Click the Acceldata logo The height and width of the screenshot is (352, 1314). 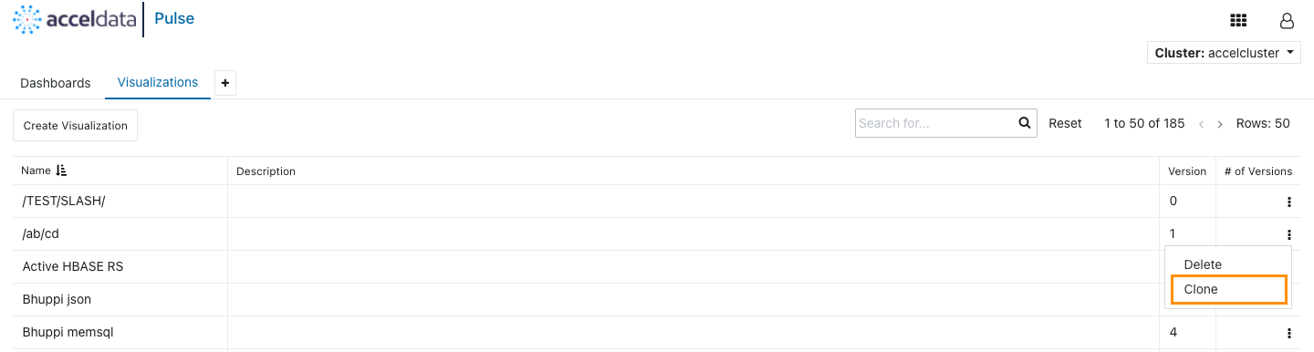click(x=74, y=19)
